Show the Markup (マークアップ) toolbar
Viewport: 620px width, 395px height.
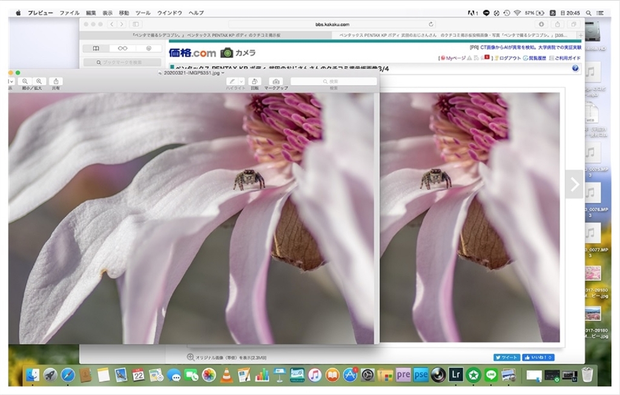pyautogui.click(x=276, y=82)
